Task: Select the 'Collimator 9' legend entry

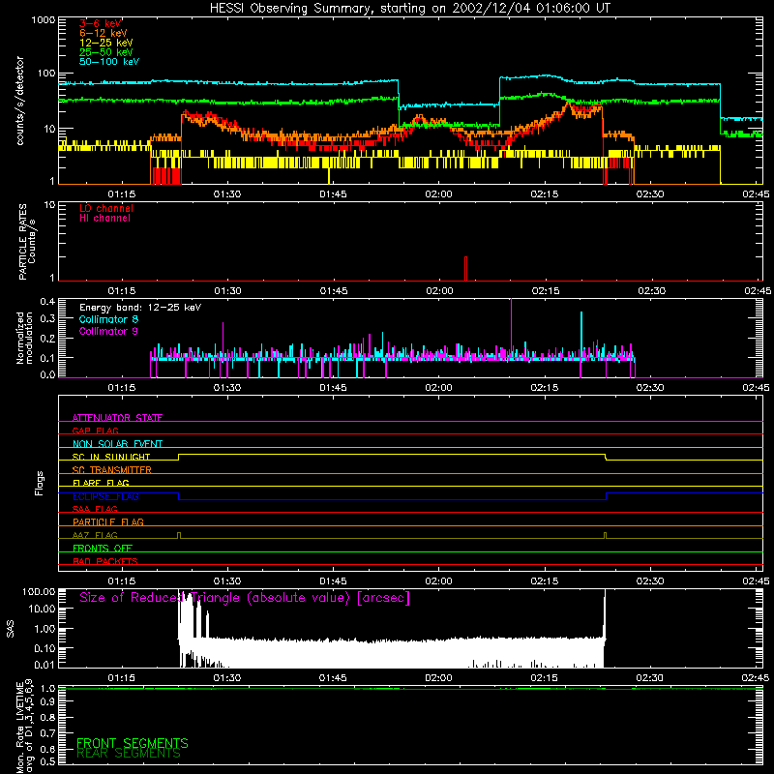Action: (x=108, y=331)
